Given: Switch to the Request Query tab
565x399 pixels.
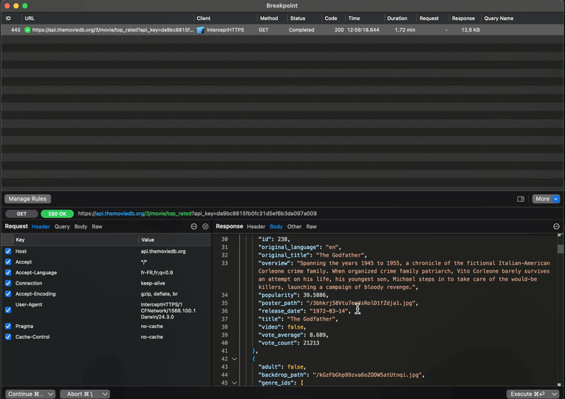Looking at the screenshot, I should [x=62, y=227].
